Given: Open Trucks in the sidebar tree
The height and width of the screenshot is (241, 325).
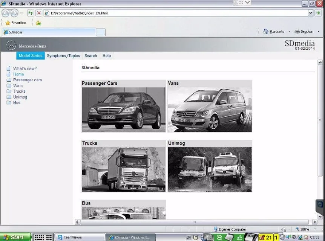Looking at the screenshot, I should pos(19,91).
